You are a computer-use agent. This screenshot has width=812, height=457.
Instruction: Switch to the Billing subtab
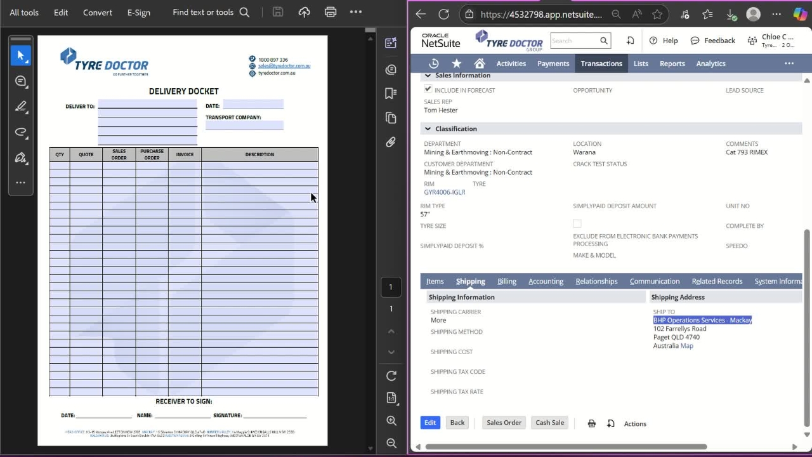507,281
